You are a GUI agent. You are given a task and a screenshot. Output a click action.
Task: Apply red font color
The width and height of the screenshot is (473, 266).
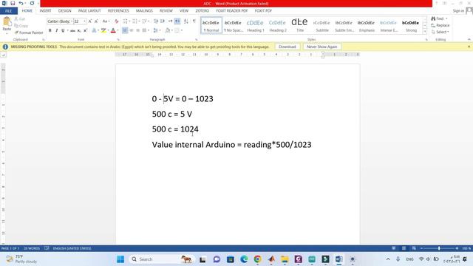(x=113, y=30)
